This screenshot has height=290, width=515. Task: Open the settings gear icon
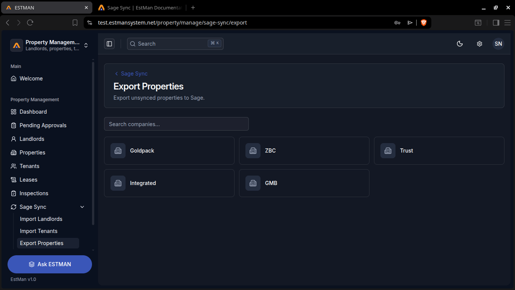tap(479, 44)
